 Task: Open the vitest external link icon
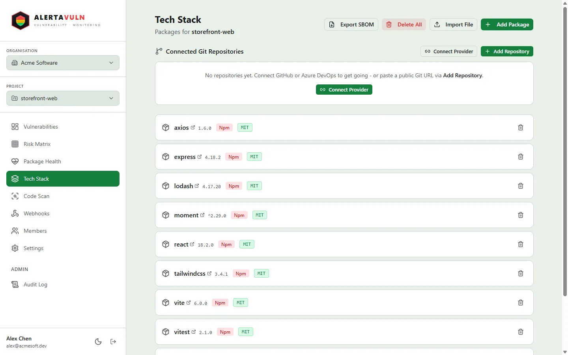[x=194, y=332]
